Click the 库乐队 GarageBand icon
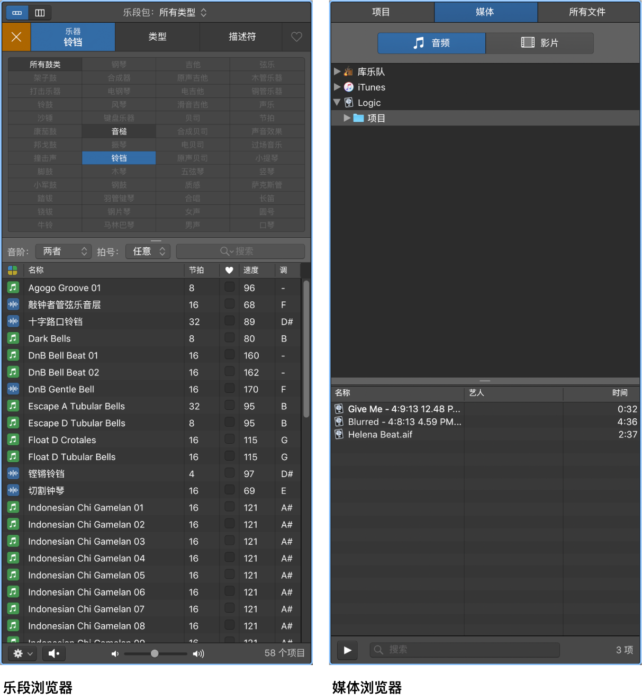Image resolution: width=642 pixels, height=700 pixels. coord(349,71)
